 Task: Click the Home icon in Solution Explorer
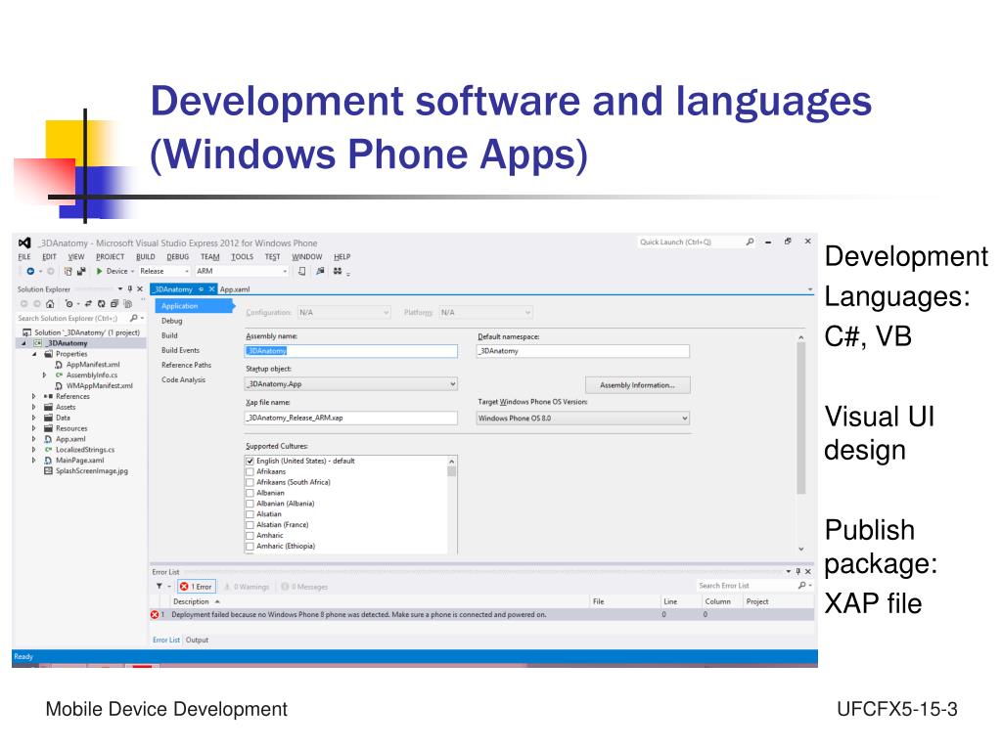tap(50, 304)
